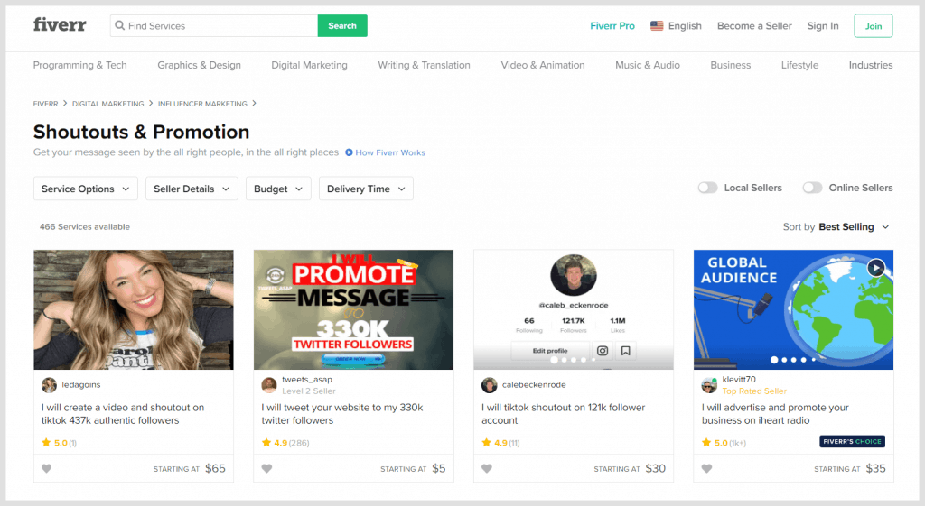Viewport: 925px width, 506px height.
Task: Click the Fiverr's Choice badge
Action: tap(853, 441)
